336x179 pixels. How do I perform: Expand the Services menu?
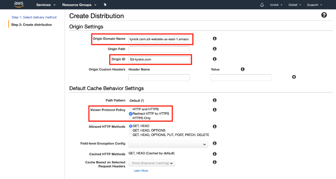coord(46,5)
